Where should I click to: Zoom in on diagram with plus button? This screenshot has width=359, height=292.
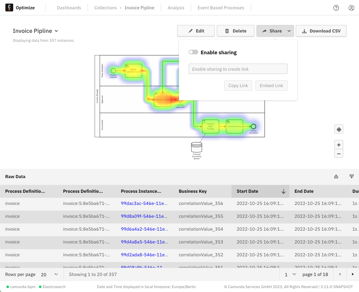pos(339,145)
